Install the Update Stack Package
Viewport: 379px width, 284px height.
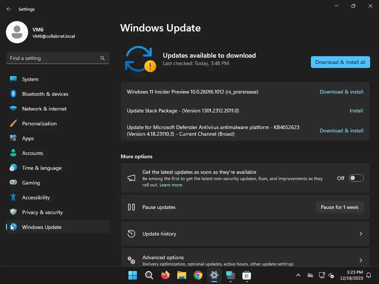pyautogui.click(x=356, y=111)
